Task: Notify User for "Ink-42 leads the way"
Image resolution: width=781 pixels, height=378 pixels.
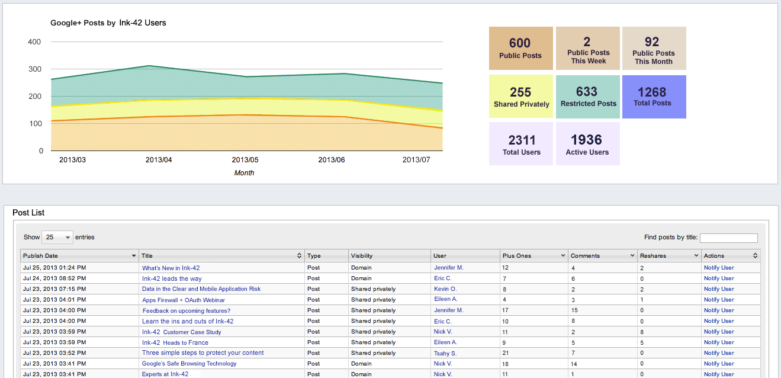Action: (x=719, y=278)
